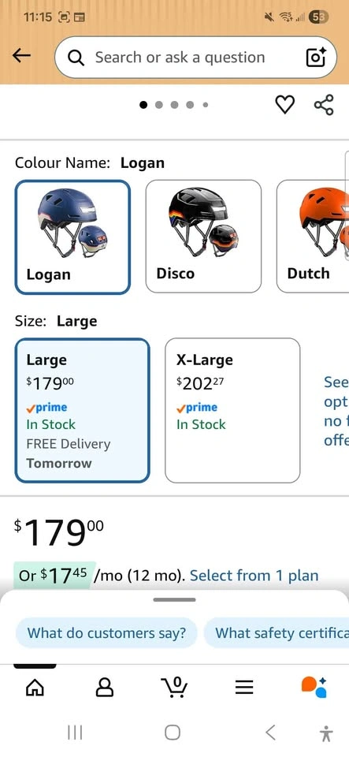Tap the share icon
The image size is (349, 757).
coord(324,105)
